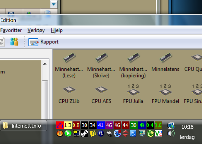The width and height of the screenshot is (202, 144).
Task: Select the Minnehast... (Skrive) benchmark icon
Action: click(x=101, y=65)
